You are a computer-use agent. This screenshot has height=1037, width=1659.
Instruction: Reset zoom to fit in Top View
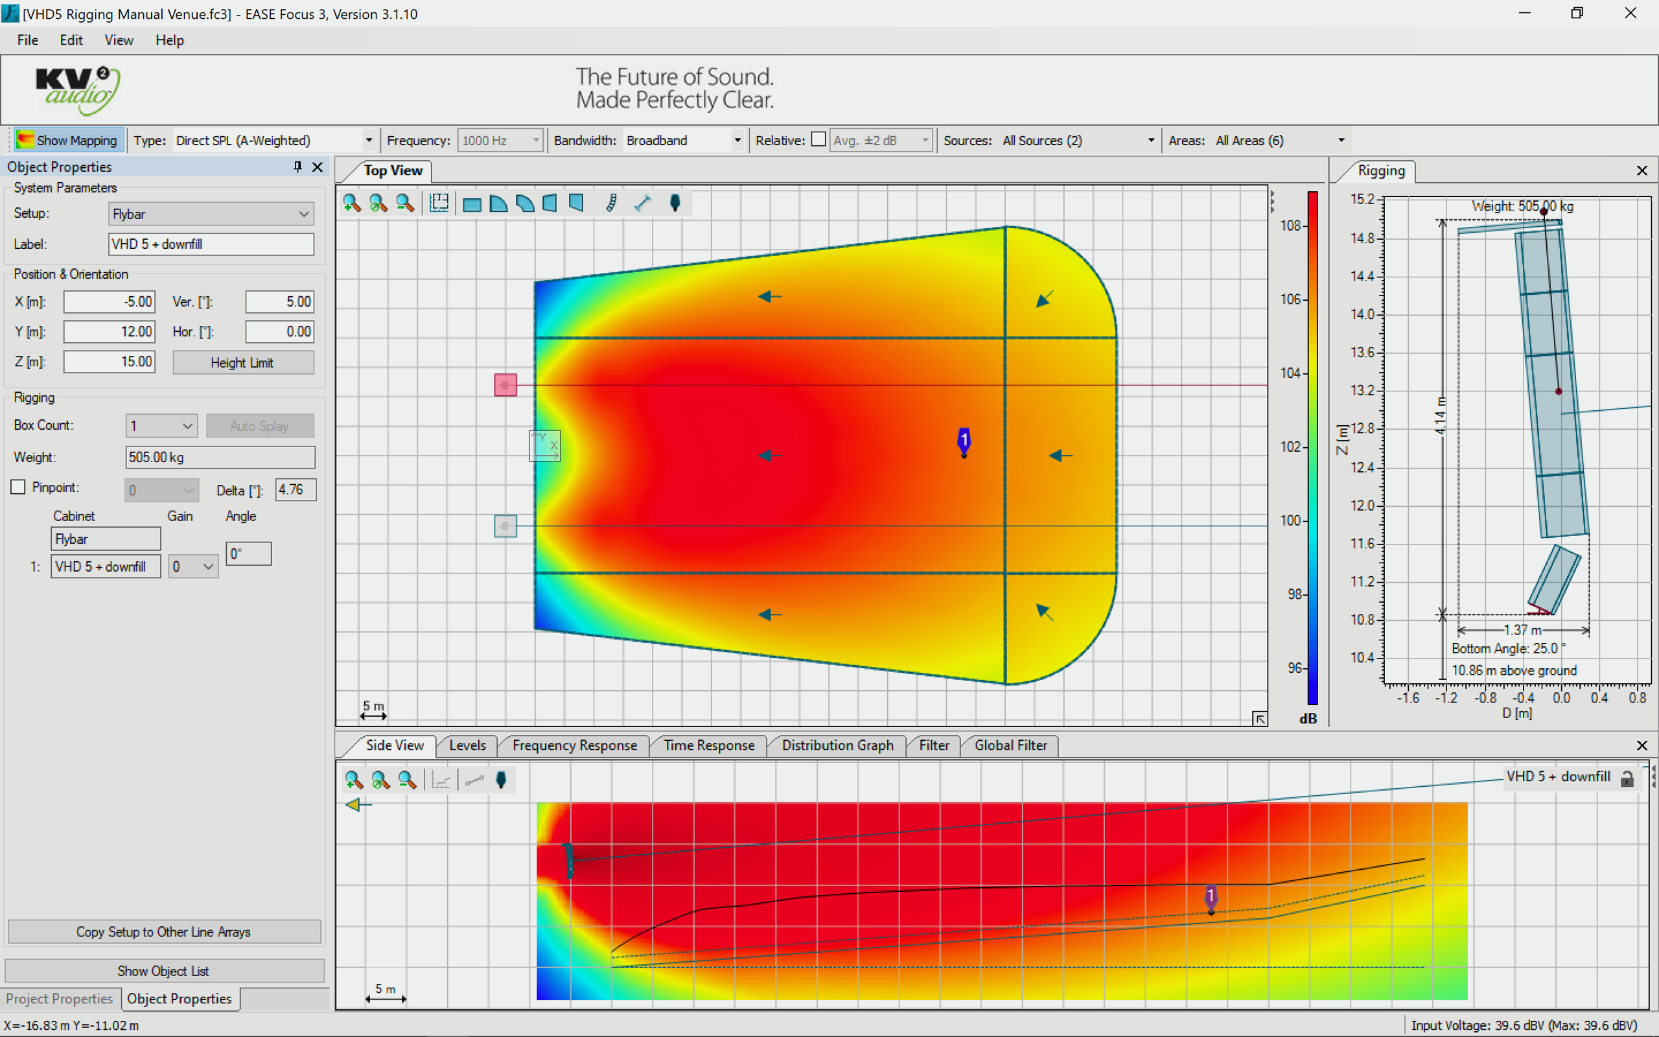pyautogui.click(x=378, y=203)
